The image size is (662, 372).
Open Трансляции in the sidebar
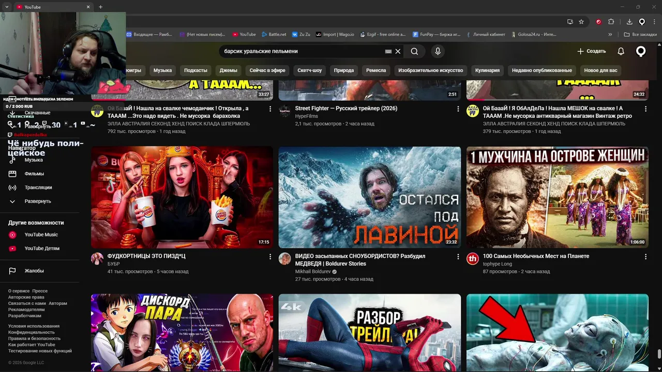[x=38, y=188]
